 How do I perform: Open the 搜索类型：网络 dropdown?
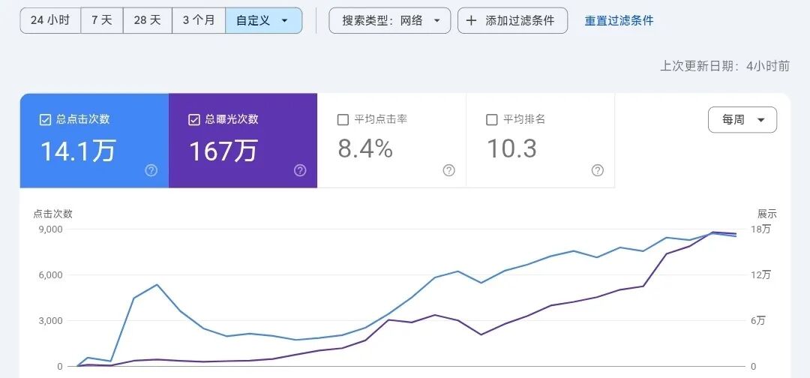tap(389, 21)
